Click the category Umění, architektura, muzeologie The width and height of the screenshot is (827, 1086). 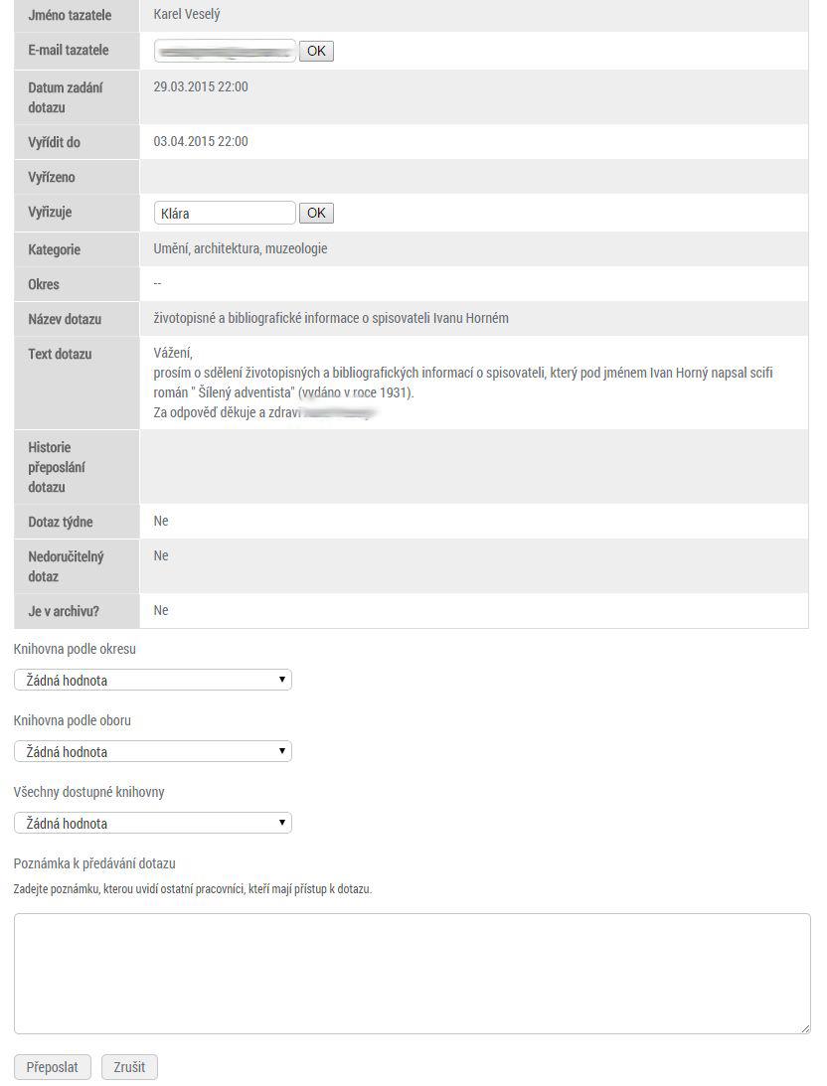click(x=241, y=248)
